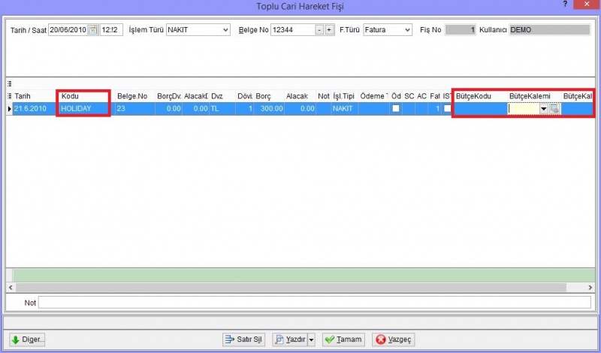The height and width of the screenshot is (353, 601).
Task: Toggle the Öd checkbox in the row
Action: [396, 108]
